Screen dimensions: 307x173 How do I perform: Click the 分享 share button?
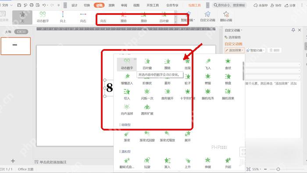pos(290,5)
